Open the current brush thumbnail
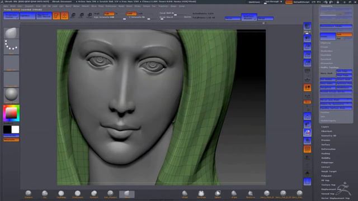Screen dimensions: 358x201 coord(11,33)
